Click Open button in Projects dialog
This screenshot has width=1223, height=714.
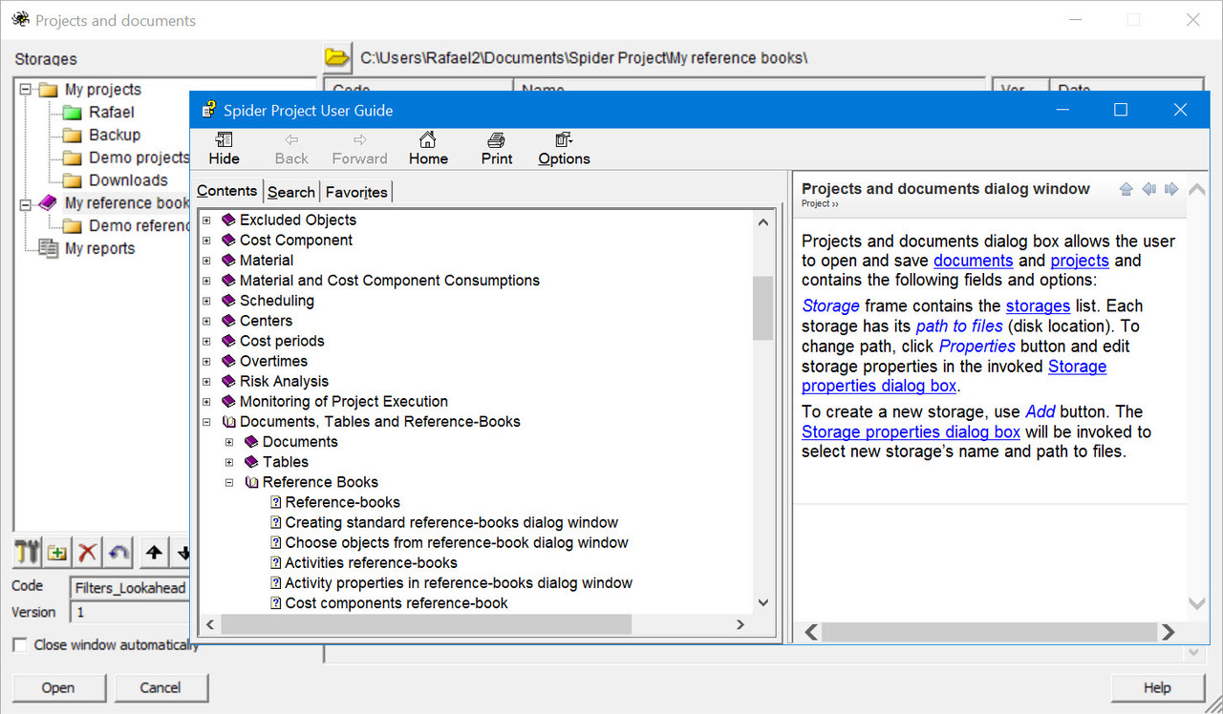(x=58, y=687)
